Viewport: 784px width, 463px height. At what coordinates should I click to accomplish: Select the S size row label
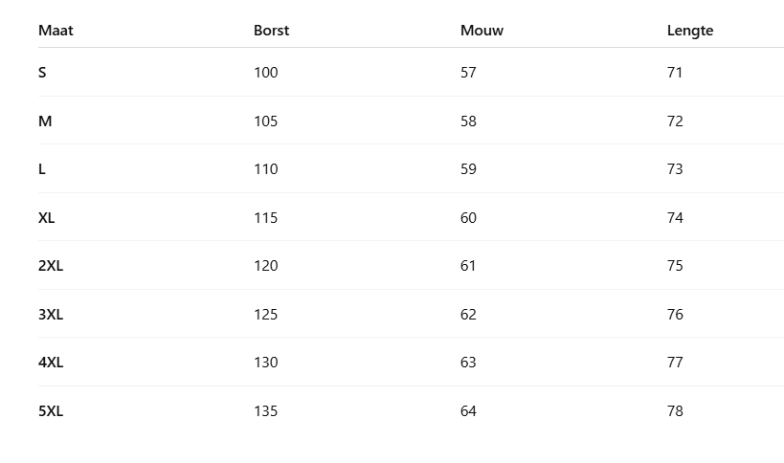coord(42,73)
